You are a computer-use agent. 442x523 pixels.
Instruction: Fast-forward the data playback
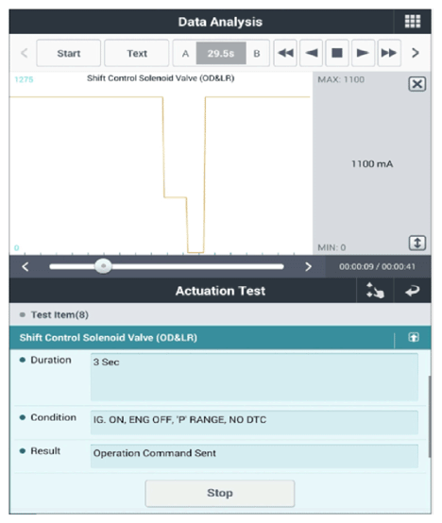[388, 53]
